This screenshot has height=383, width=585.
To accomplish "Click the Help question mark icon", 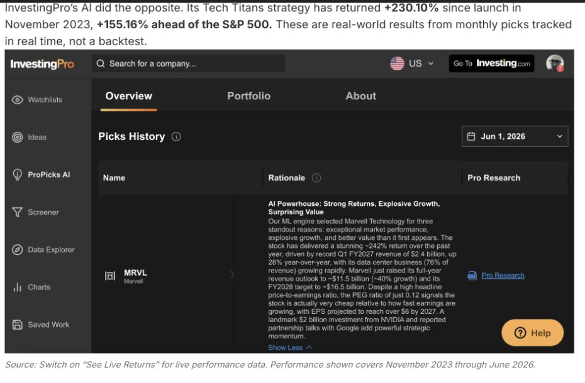I will coord(520,333).
